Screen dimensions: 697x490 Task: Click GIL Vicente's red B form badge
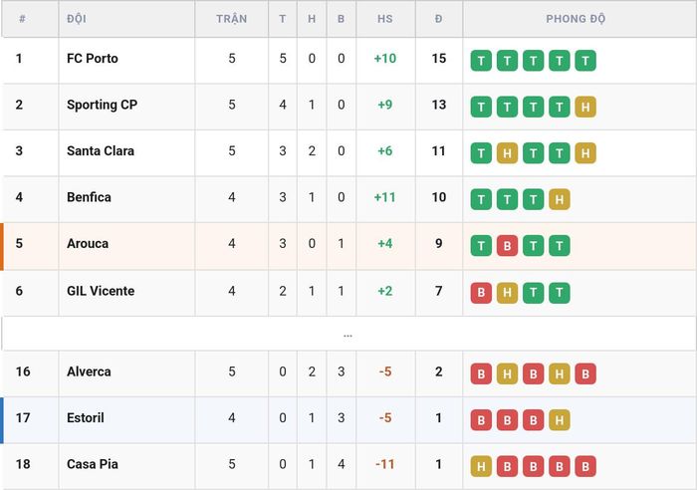pyautogui.click(x=481, y=293)
